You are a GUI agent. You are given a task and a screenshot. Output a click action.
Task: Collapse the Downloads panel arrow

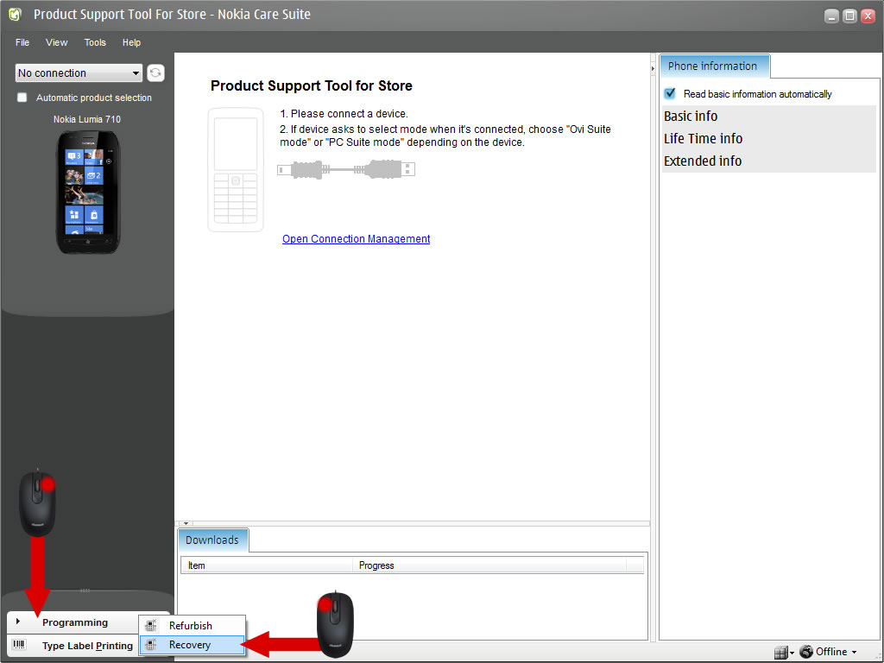tap(186, 524)
